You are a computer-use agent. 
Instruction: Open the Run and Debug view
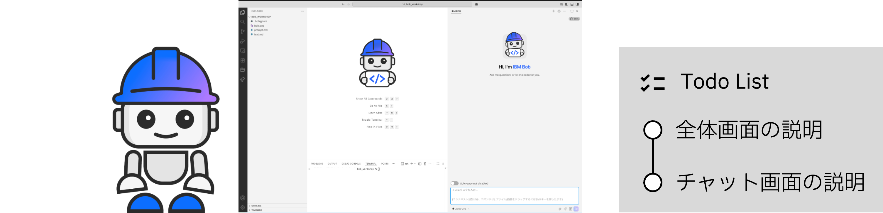pyautogui.click(x=243, y=41)
